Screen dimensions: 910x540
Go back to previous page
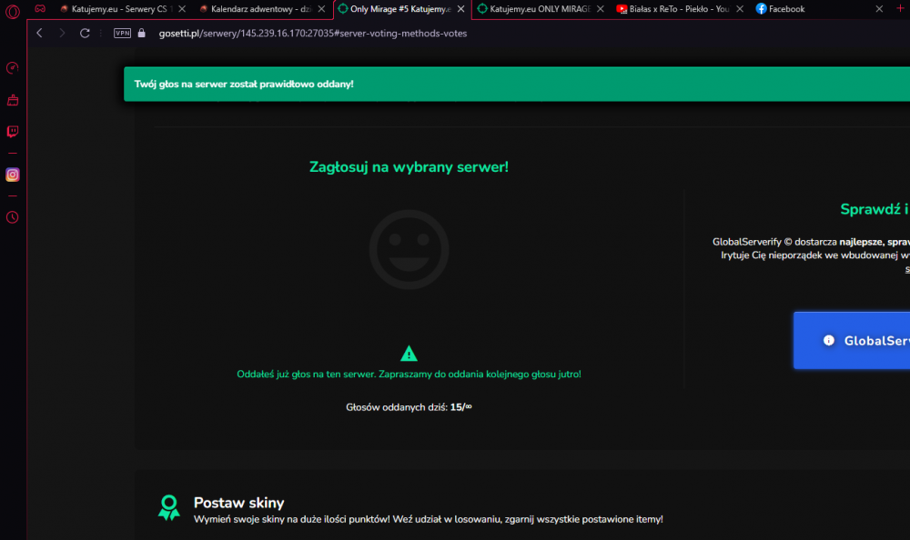click(39, 33)
